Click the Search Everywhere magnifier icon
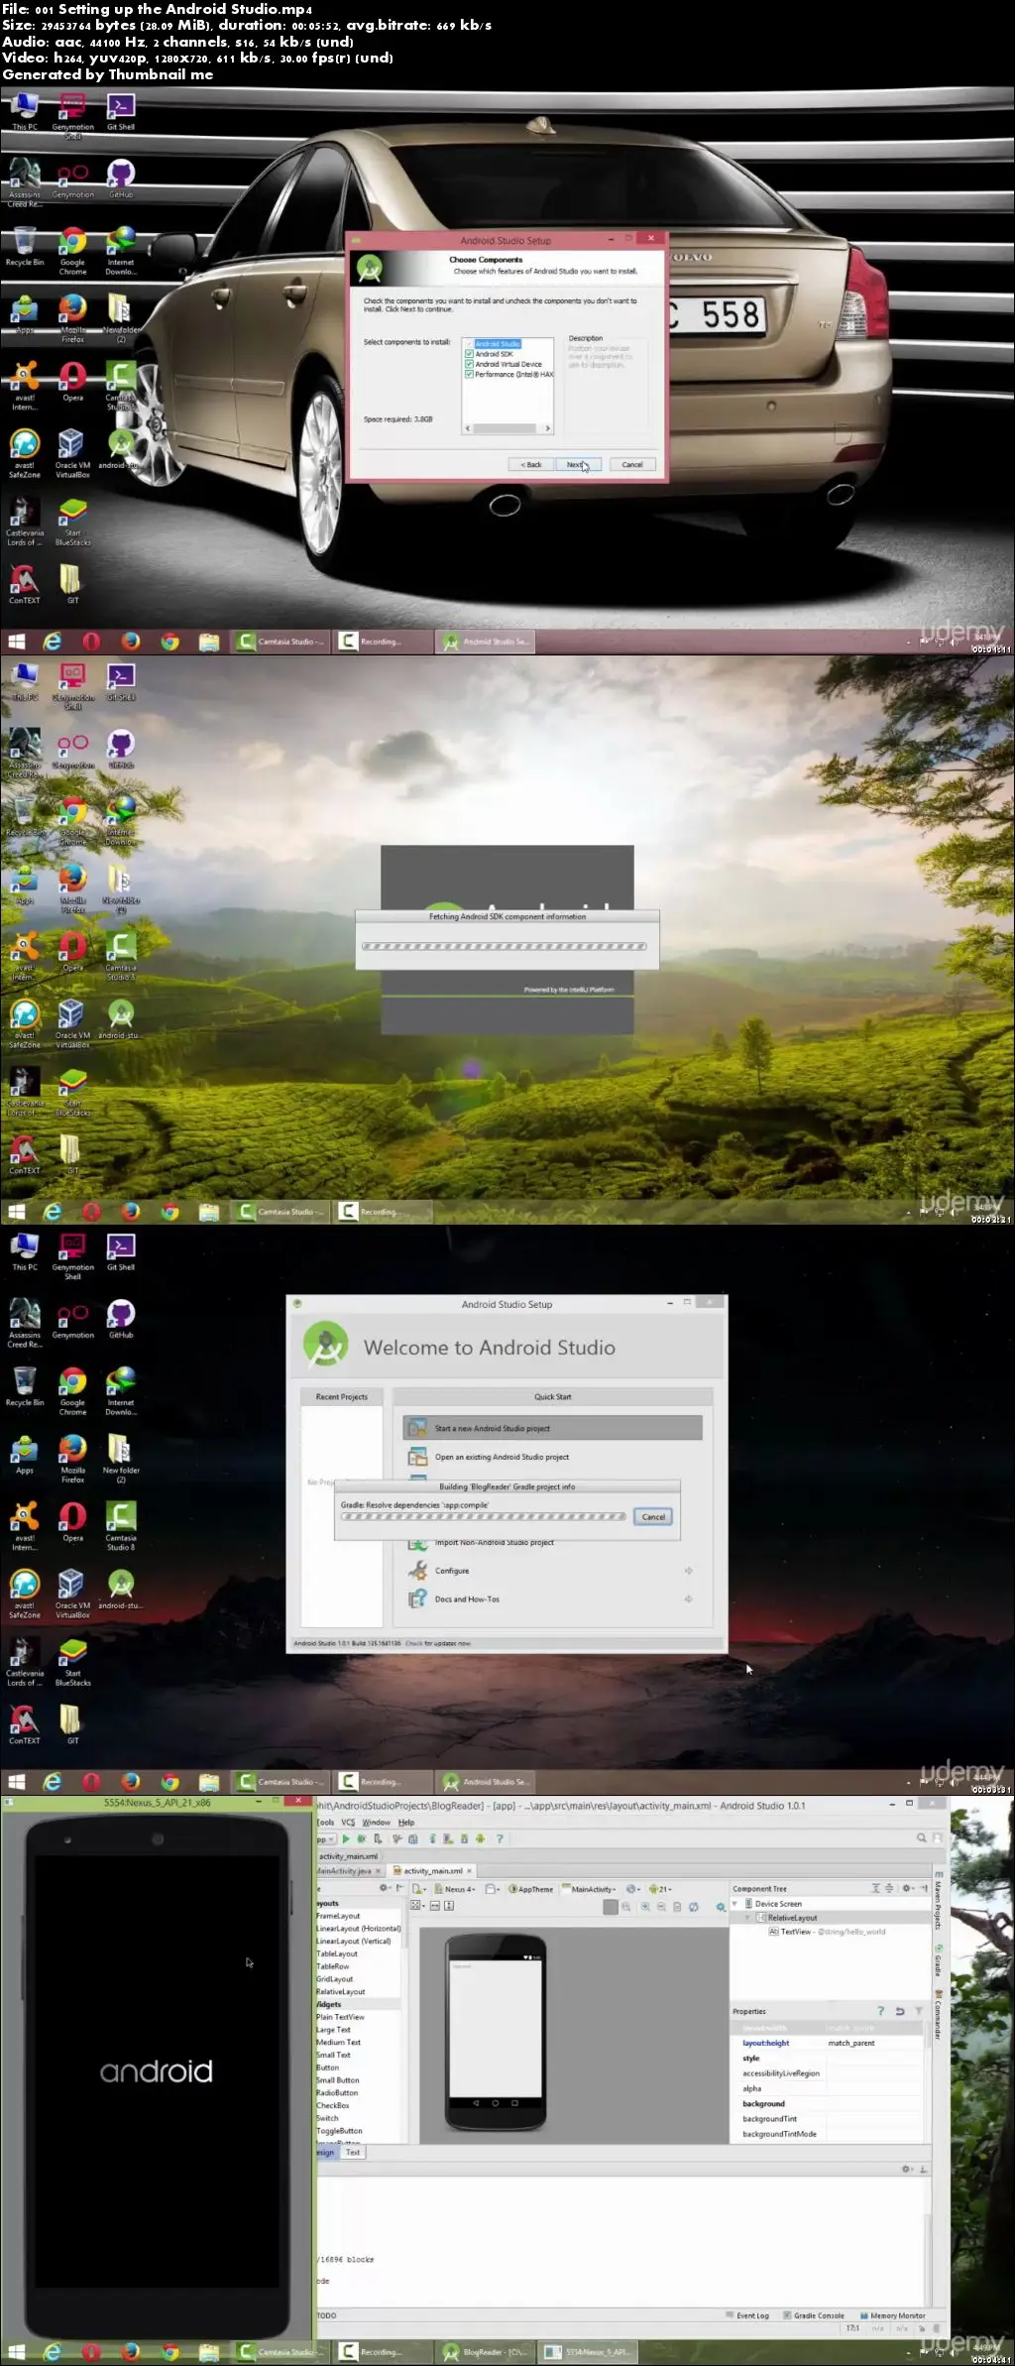 [922, 1838]
